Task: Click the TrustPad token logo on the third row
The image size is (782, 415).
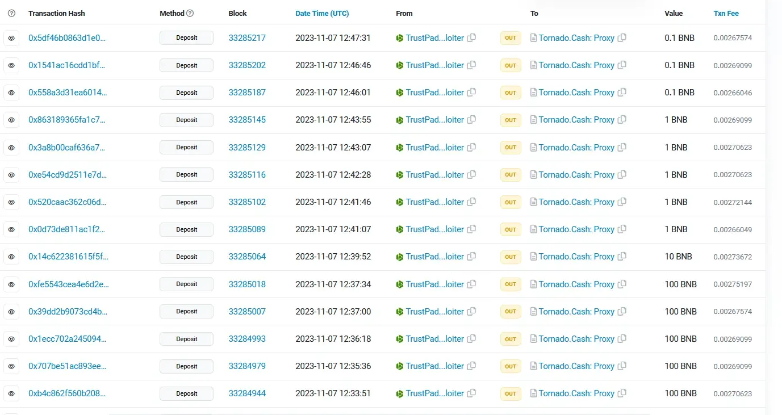Action: click(399, 93)
